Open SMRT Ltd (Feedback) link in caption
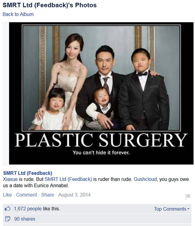195x226 pixels. tap(68, 179)
